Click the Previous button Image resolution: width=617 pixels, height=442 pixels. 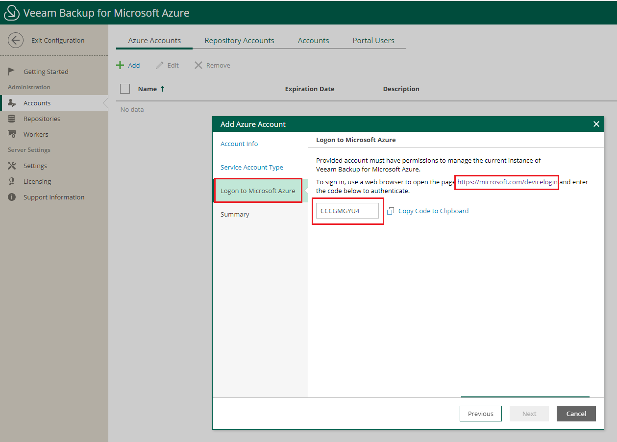[x=480, y=414]
